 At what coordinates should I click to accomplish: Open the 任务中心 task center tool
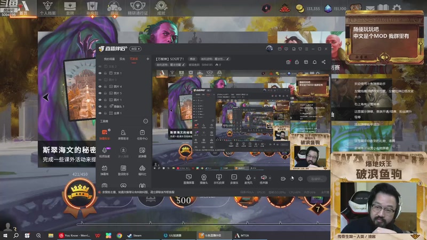[142, 134]
